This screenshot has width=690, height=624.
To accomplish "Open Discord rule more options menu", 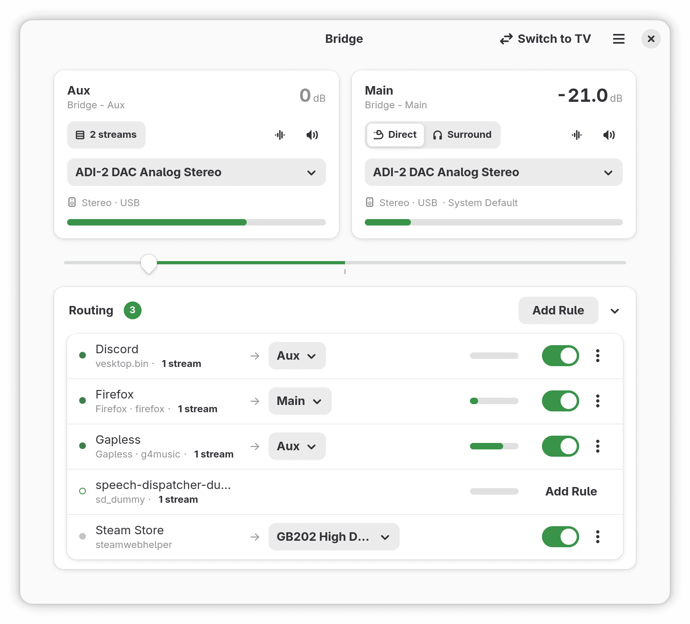I will pyautogui.click(x=598, y=356).
